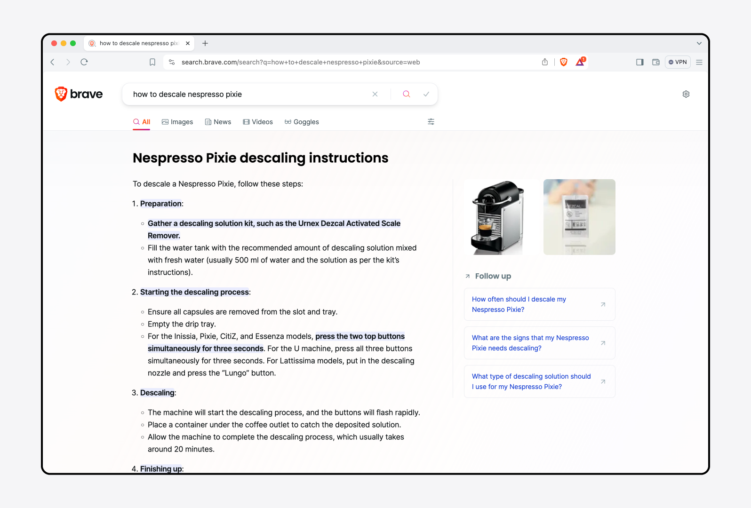Close the 'how to descale nespresso pixie' tab
This screenshot has width=751, height=508.
click(188, 43)
